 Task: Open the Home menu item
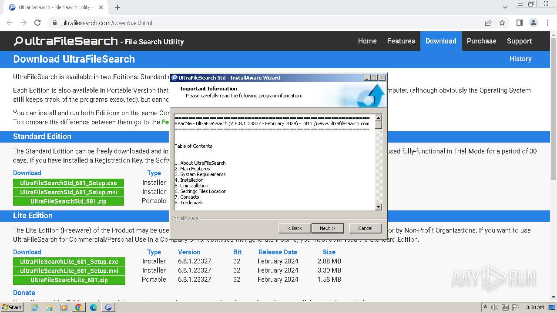[x=367, y=41]
